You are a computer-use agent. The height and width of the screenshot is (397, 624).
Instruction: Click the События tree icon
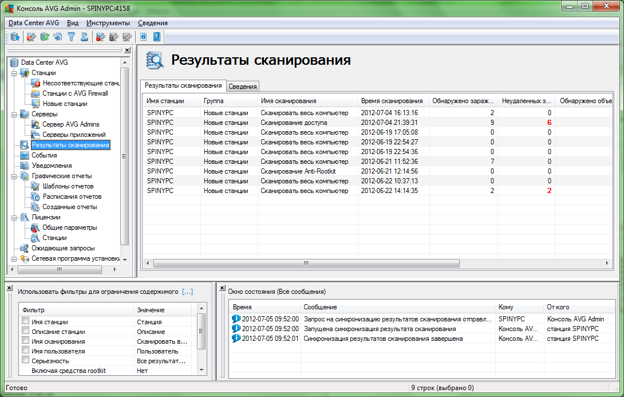25,156
